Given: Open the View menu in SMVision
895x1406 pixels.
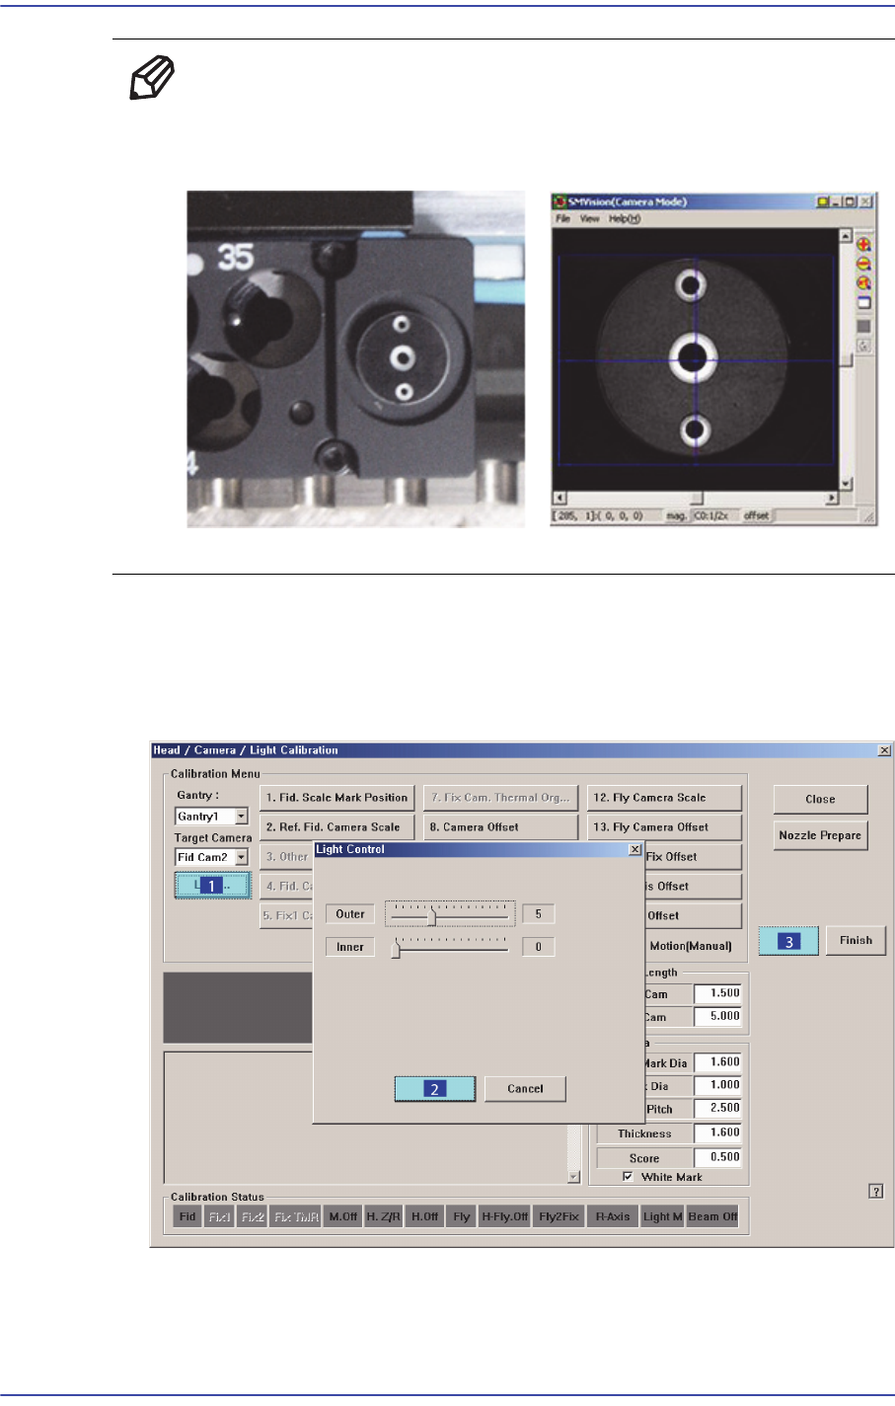Looking at the screenshot, I should (589, 218).
